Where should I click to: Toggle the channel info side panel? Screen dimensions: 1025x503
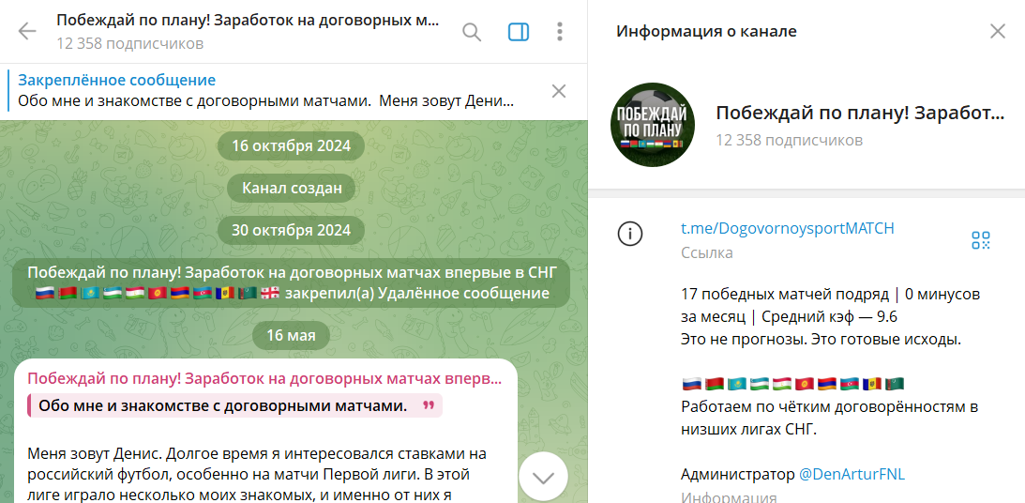tap(519, 32)
